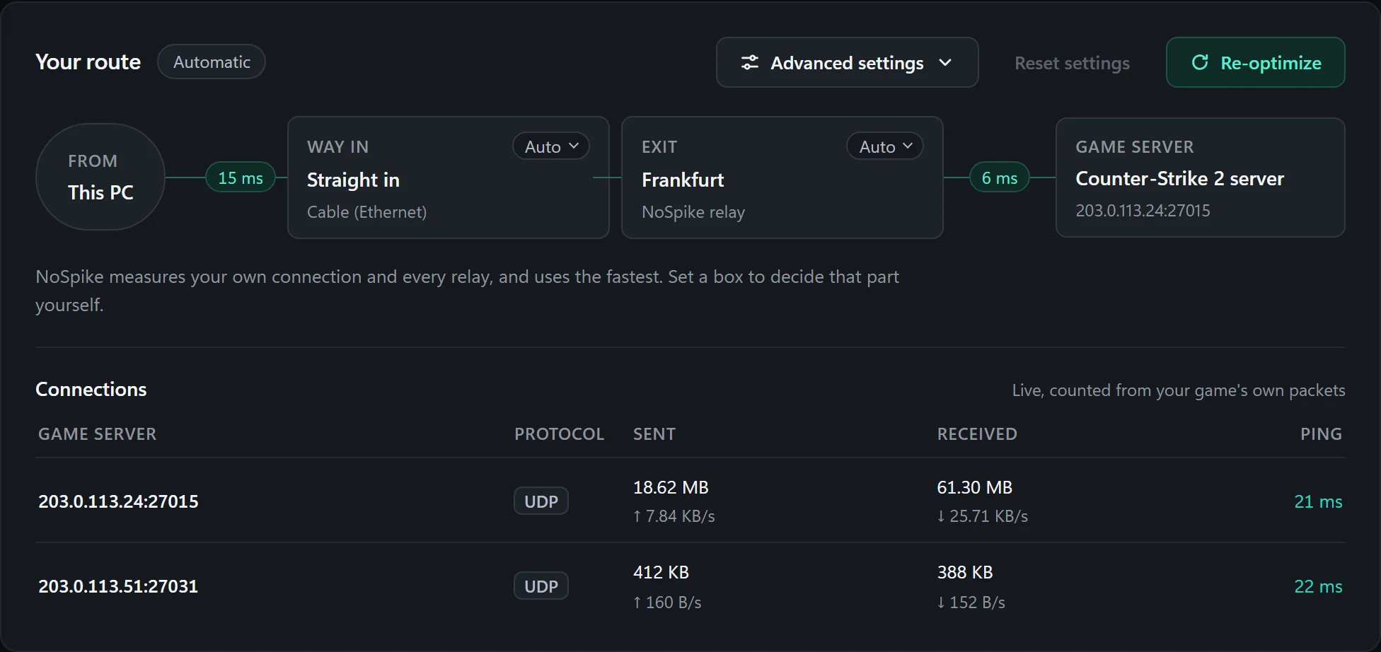
Task: Click the 152 B/s download rate
Action: (971, 602)
